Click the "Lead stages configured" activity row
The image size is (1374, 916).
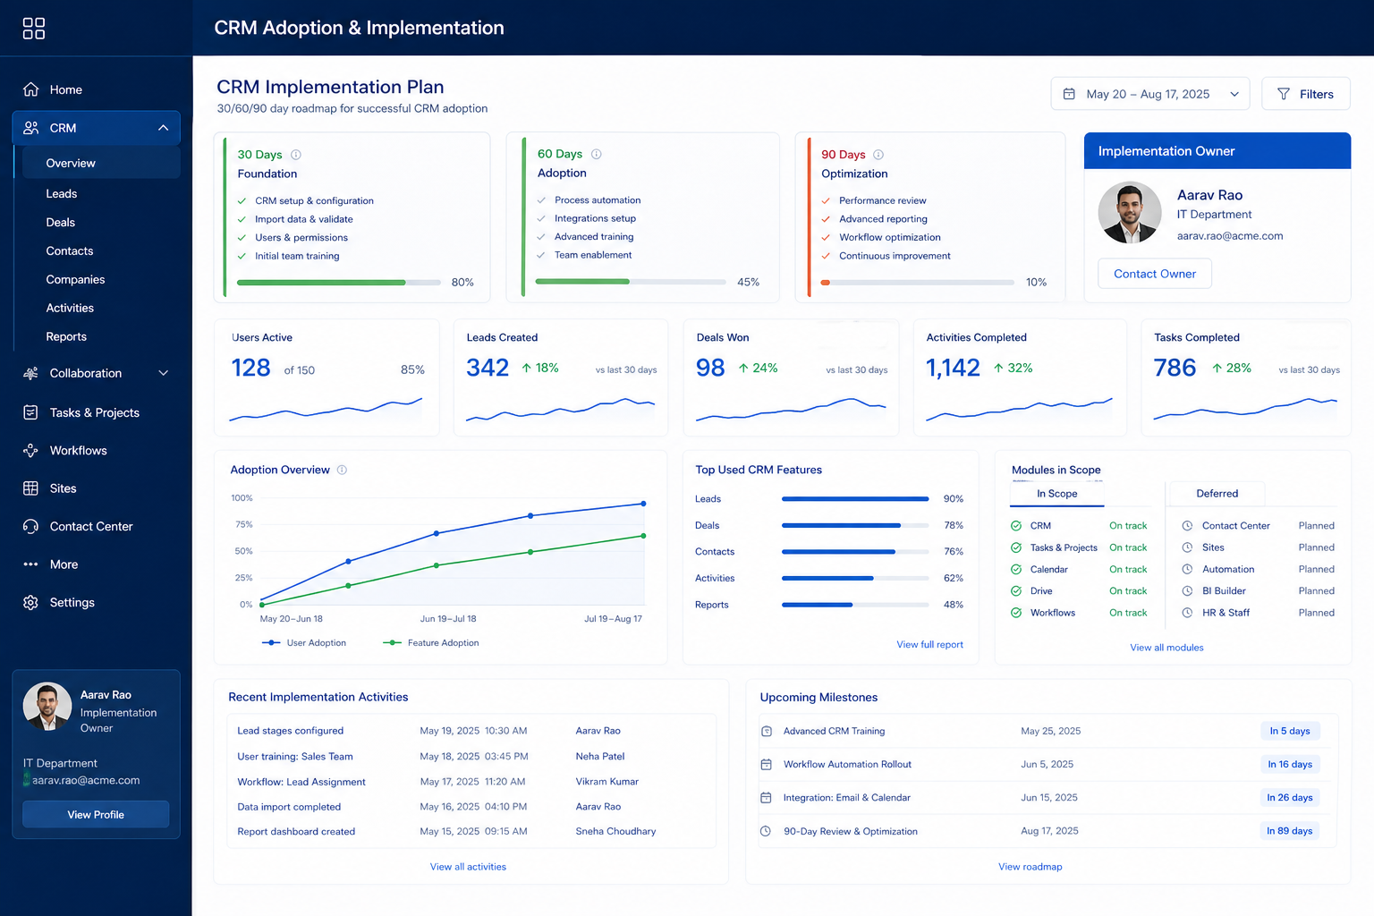[471, 731]
